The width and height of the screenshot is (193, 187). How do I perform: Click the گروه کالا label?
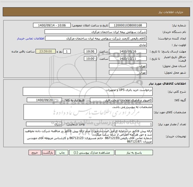pyautogui.click(x=180, y=100)
